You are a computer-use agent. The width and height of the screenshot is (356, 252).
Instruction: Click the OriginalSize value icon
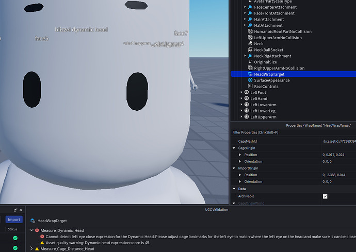[250, 62]
